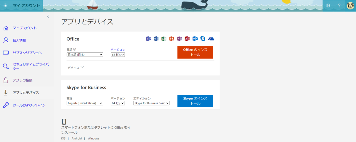Viewport: 356px width, 142px height.
Task: Open the edition dropdown Skype for Business Basic
Action: [x=151, y=103]
